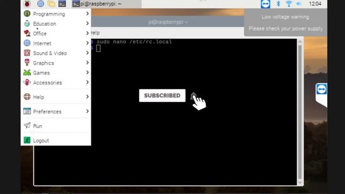Expand the Graphics submenu arrow

click(x=87, y=63)
